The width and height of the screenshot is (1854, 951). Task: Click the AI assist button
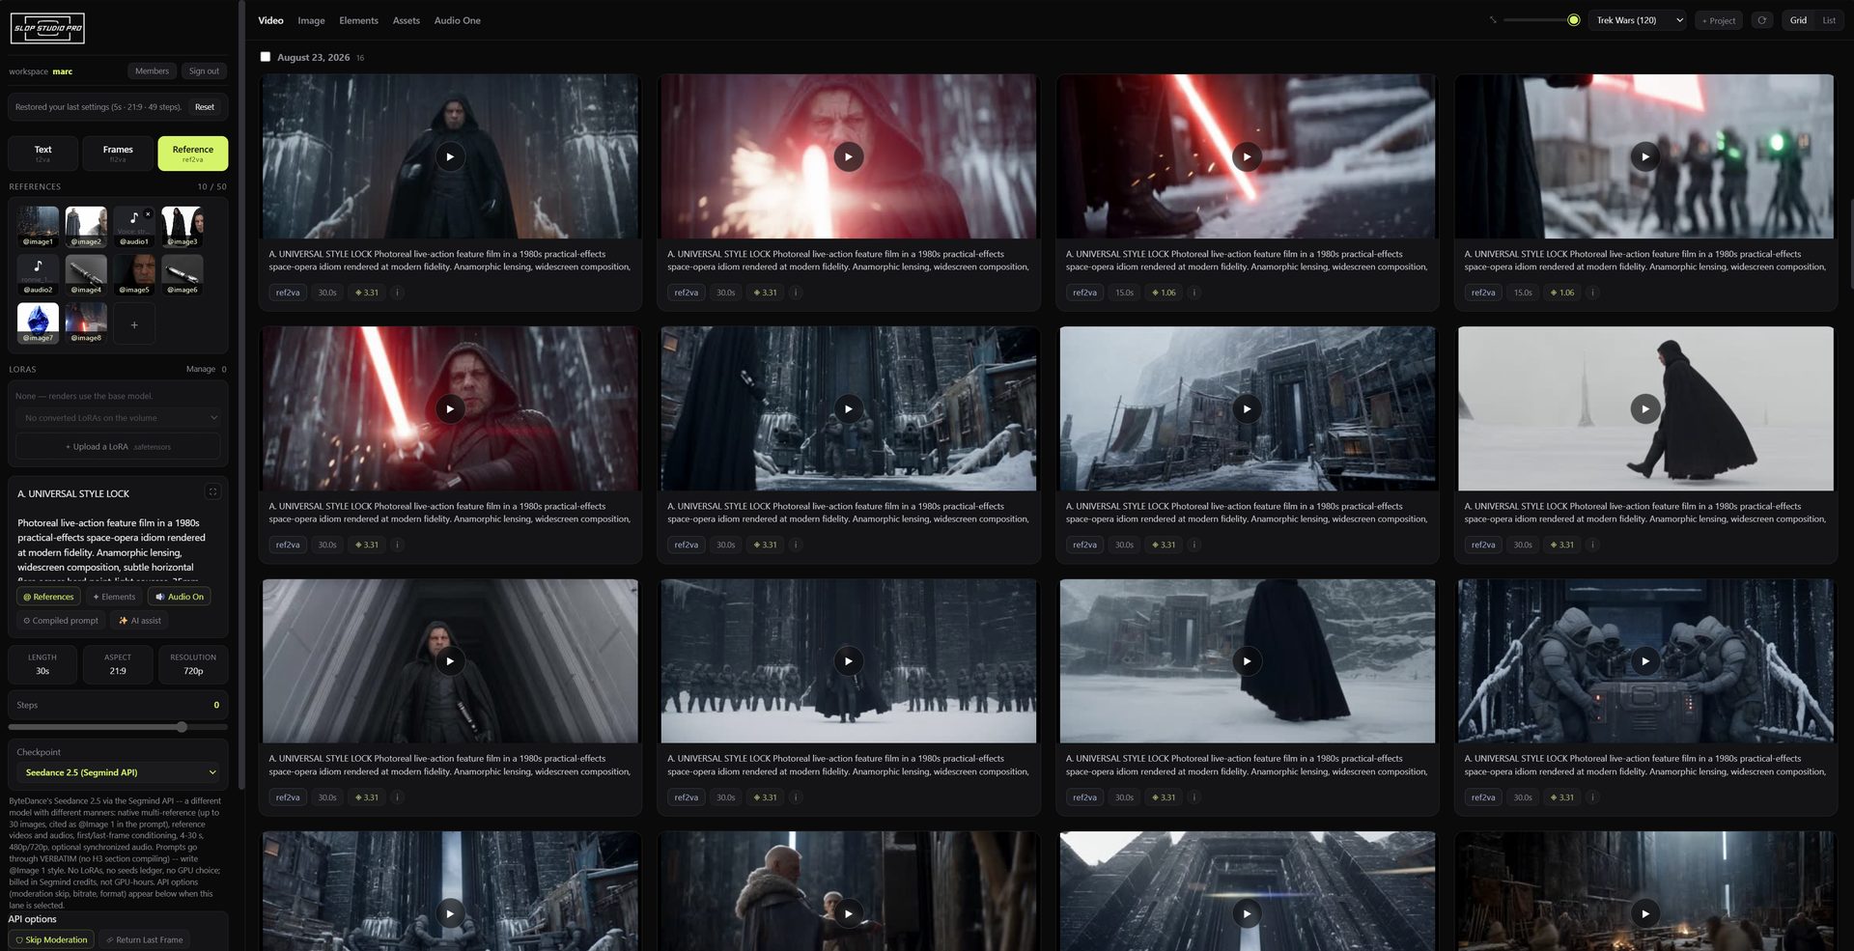tap(140, 621)
